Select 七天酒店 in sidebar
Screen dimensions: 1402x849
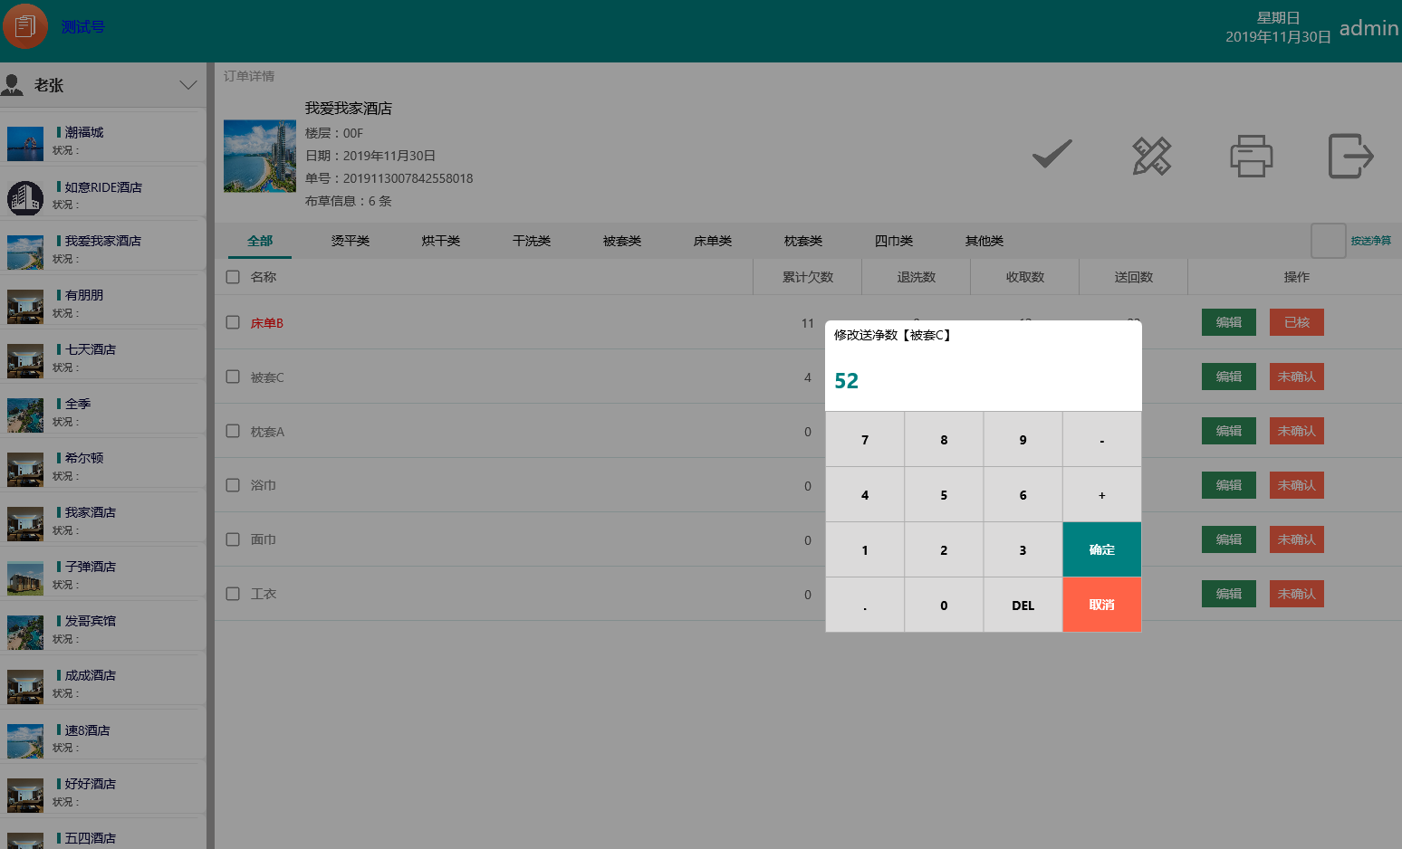point(103,358)
